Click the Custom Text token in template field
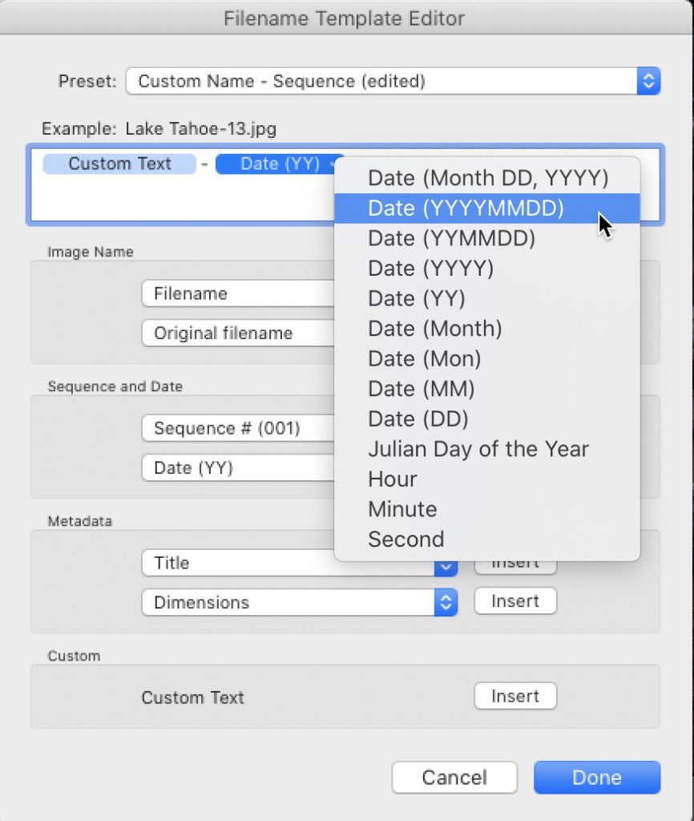 point(119,164)
